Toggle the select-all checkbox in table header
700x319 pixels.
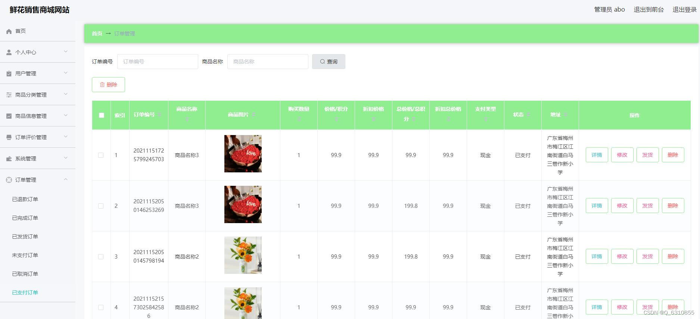[102, 115]
